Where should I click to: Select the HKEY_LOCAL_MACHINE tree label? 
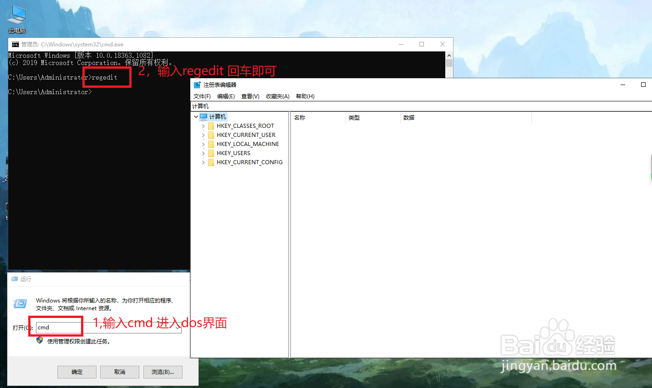[248, 144]
